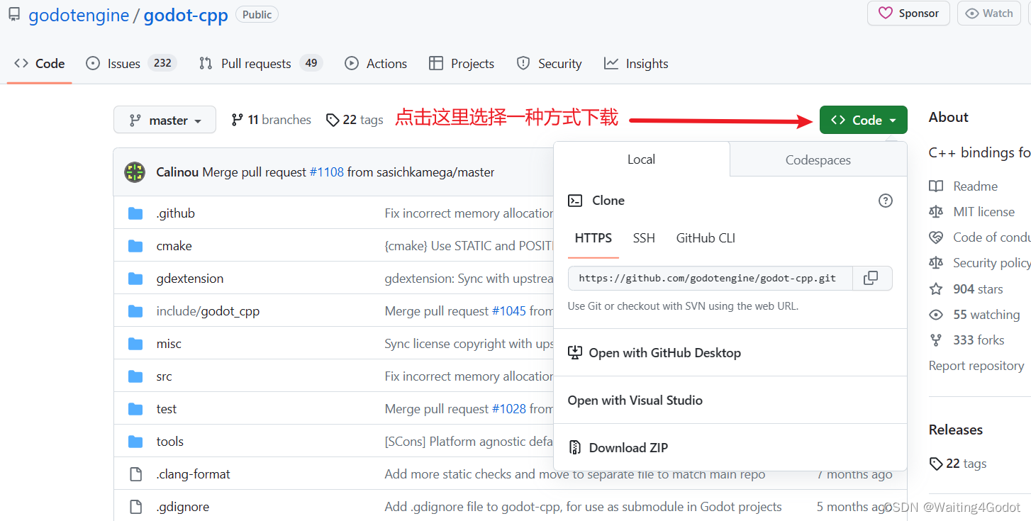Open clone help via the question mark icon

pyautogui.click(x=885, y=201)
